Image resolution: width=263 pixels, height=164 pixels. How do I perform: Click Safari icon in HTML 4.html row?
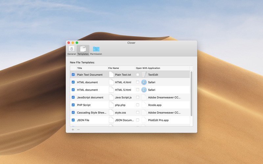(144, 82)
